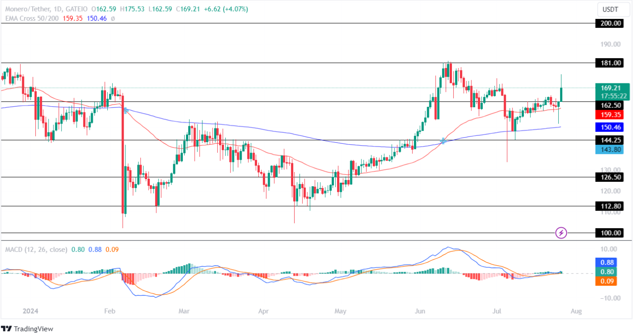Click the MACD −10.00 scale tick
Viewport: 633px width, 334px height.
click(x=610, y=298)
